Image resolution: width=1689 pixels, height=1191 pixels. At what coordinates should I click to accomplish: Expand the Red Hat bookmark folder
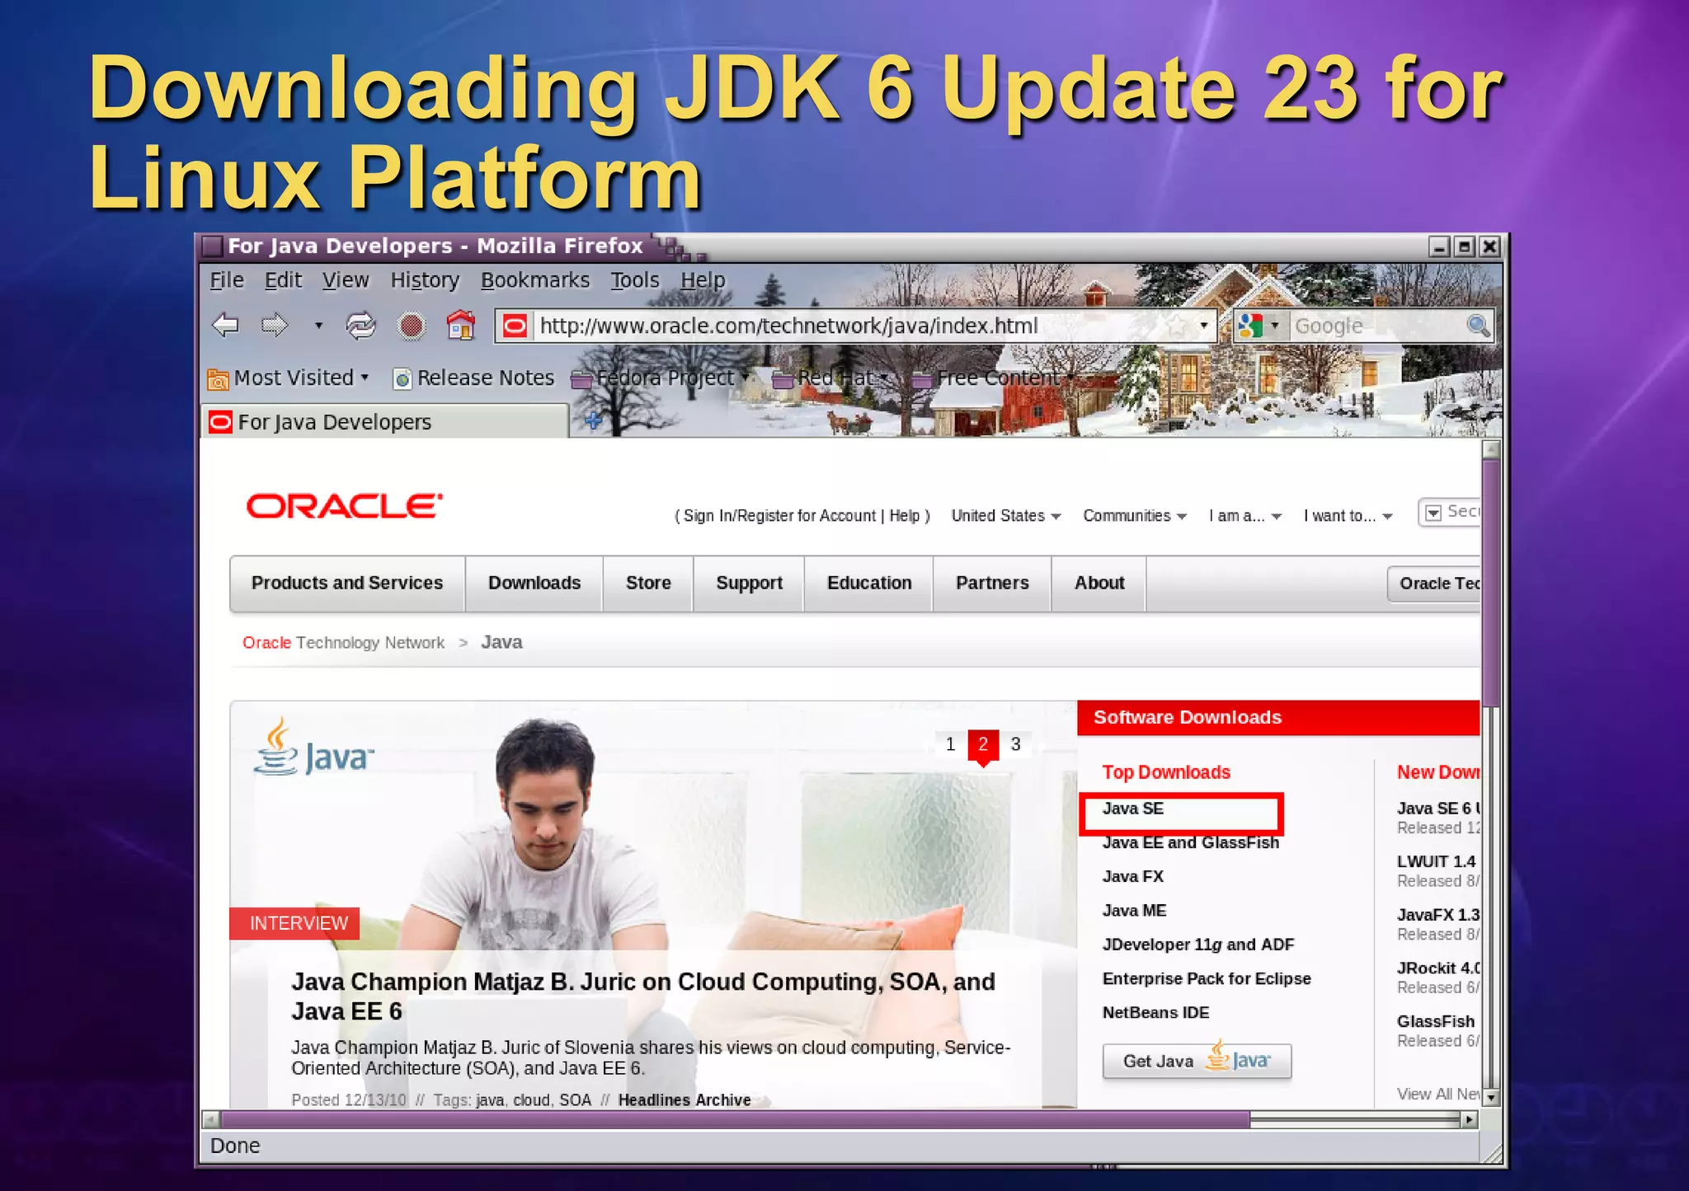click(x=830, y=377)
